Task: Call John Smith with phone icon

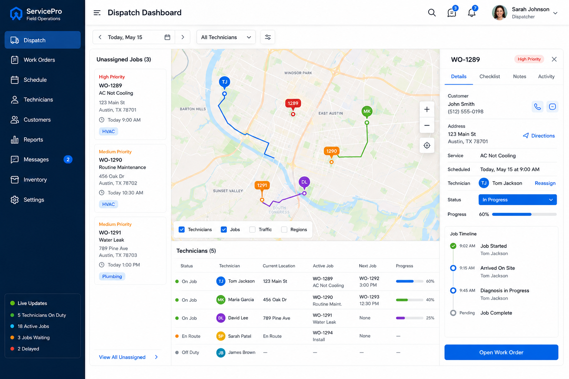Action: (x=538, y=107)
